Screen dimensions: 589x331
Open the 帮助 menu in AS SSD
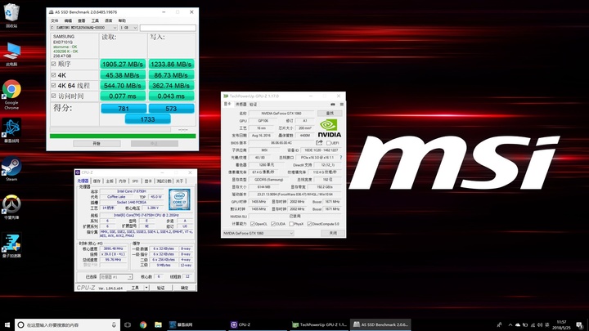[x=122, y=20]
